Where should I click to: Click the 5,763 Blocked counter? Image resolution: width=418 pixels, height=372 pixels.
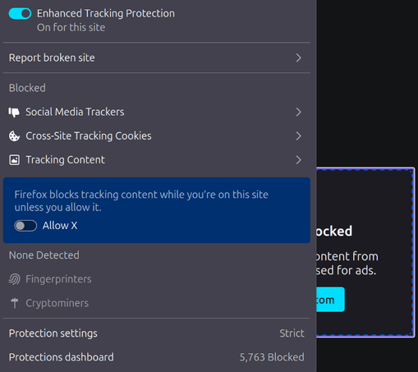pos(272,357)
